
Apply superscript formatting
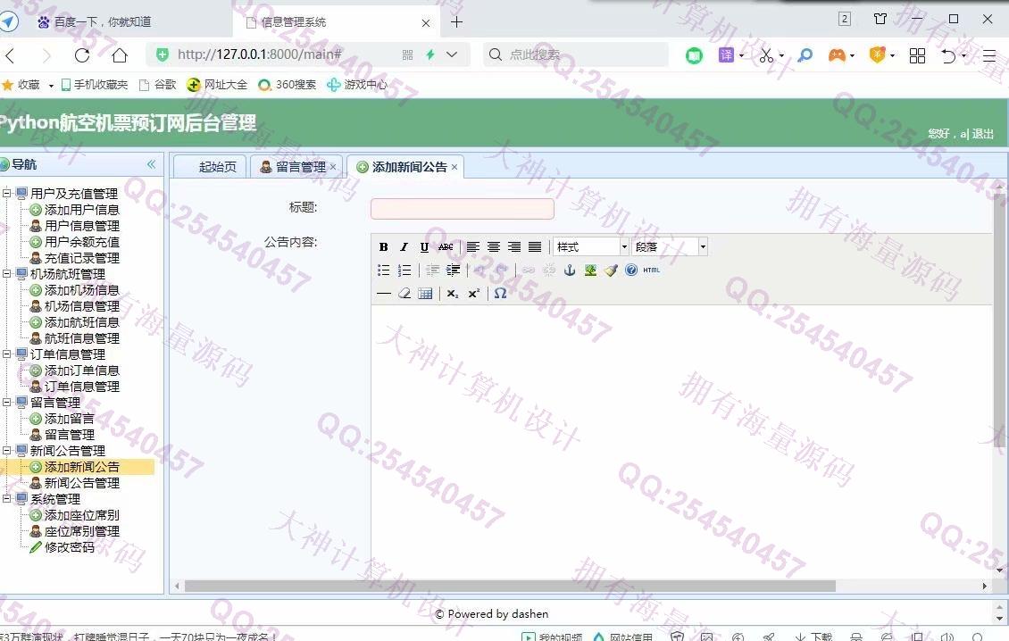(473, 294)
